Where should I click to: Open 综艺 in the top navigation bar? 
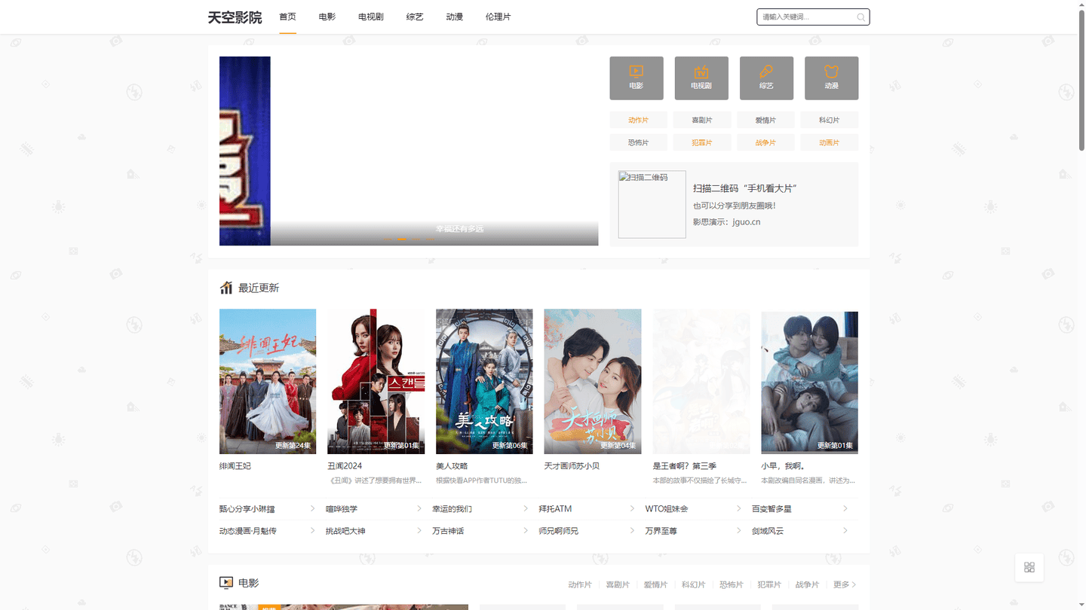415,17
